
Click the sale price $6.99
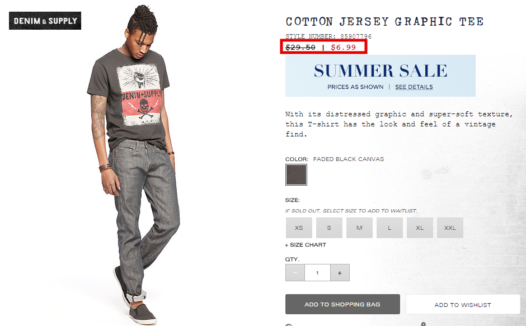343,48
